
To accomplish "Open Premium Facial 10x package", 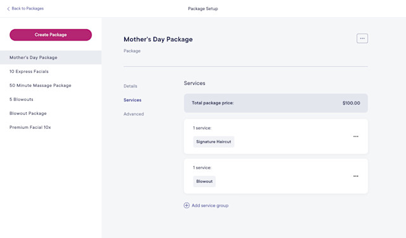I will coord(30,128).
